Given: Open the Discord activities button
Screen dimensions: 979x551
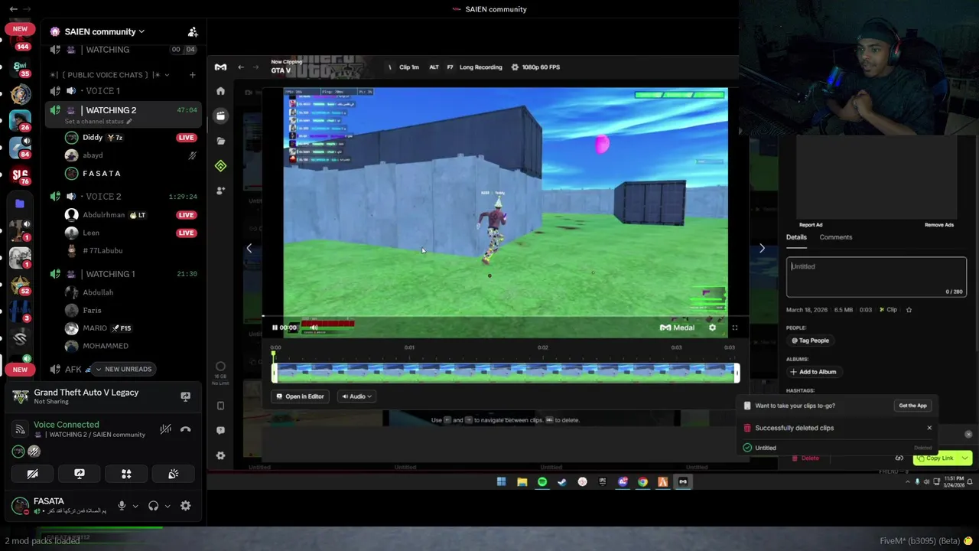Looking at the screenshot, I should (x=126, y=474).
